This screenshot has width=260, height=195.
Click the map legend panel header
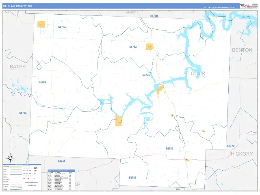click(22, 165)
